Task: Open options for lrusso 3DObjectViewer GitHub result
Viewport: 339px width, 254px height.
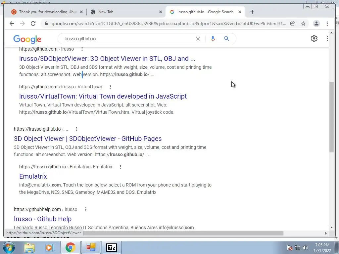Action: (x=82, y=49)
